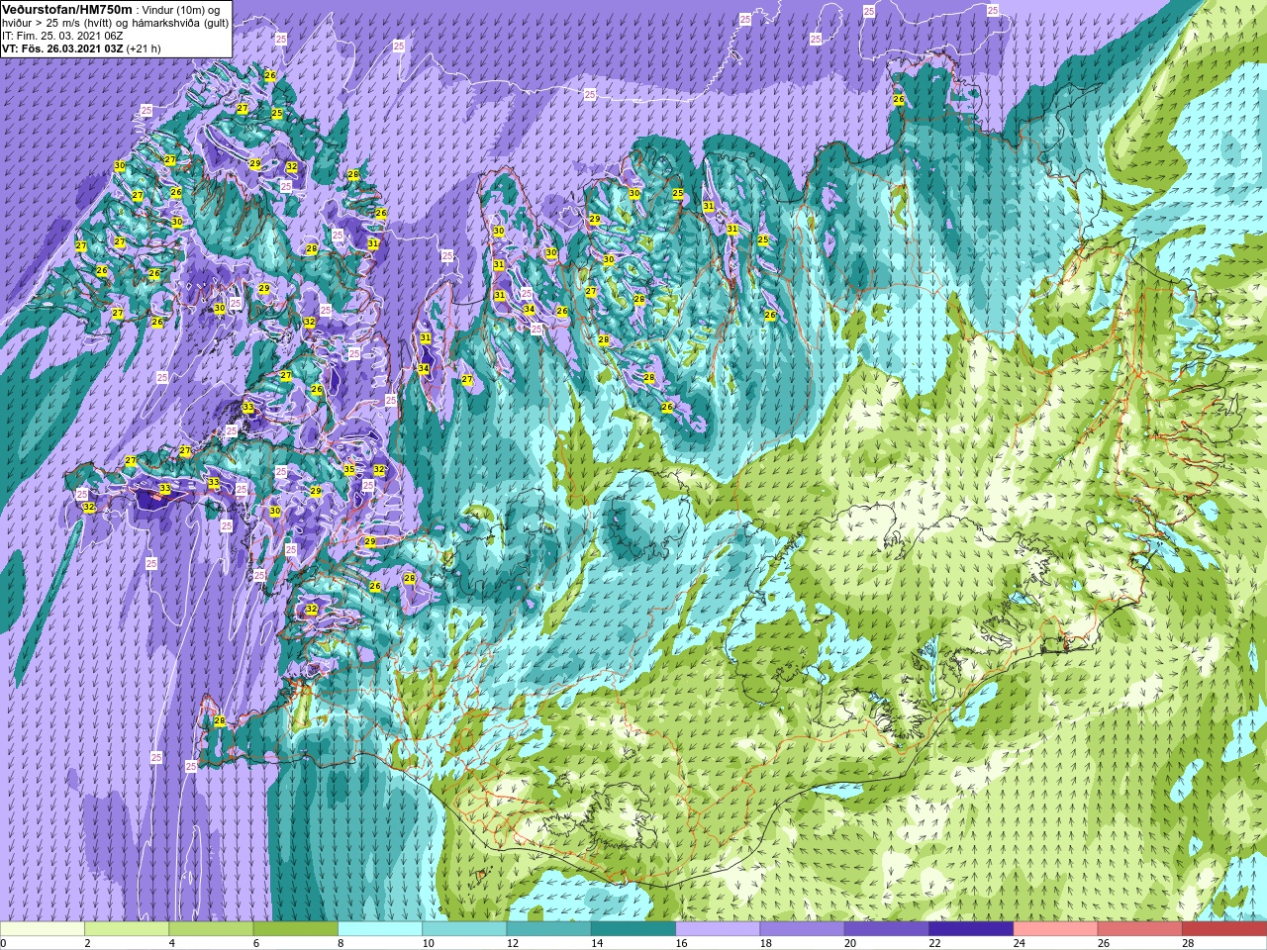Viewport: 1267px width, 950px height.
Task: Click the legend scale tick label '6'
Action: [256, 943]
